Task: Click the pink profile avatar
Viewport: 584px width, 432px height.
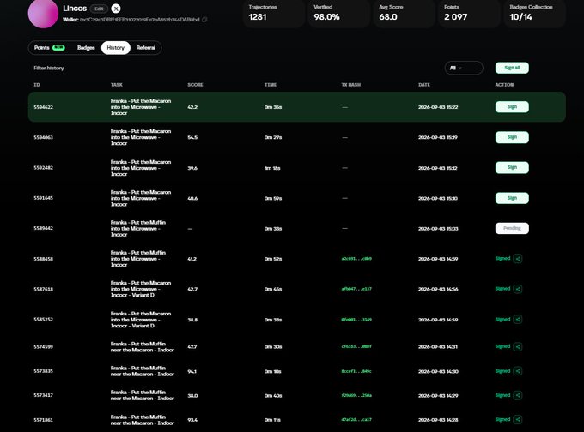Action: pos(43,13)
